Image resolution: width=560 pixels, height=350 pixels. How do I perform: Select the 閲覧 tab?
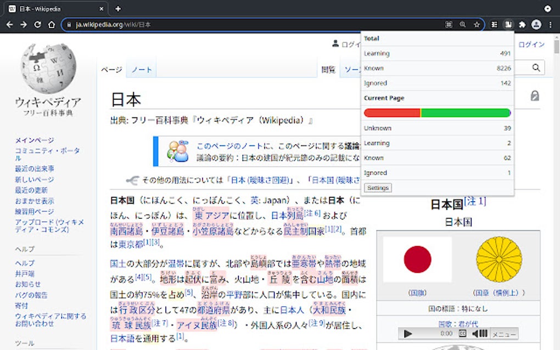329,70
